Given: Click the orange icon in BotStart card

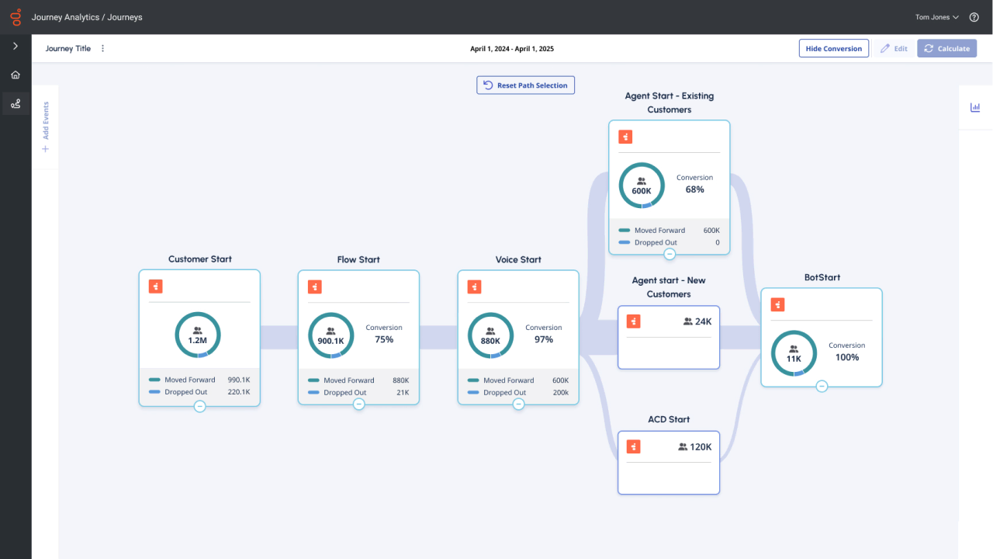Looking at the screenshot, I should (x=777, y=305).
